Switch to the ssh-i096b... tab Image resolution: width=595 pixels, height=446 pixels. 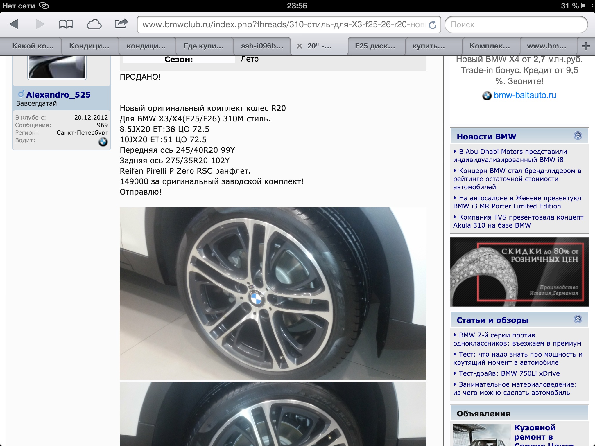(x=262, y=46)
